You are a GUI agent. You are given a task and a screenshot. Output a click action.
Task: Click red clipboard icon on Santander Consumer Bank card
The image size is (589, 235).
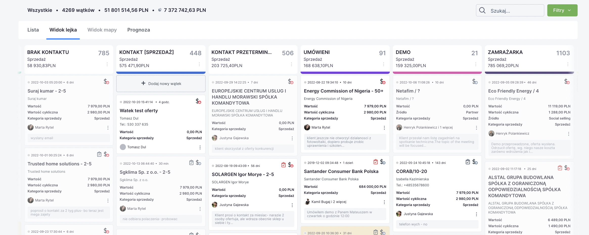click(376, 162)
